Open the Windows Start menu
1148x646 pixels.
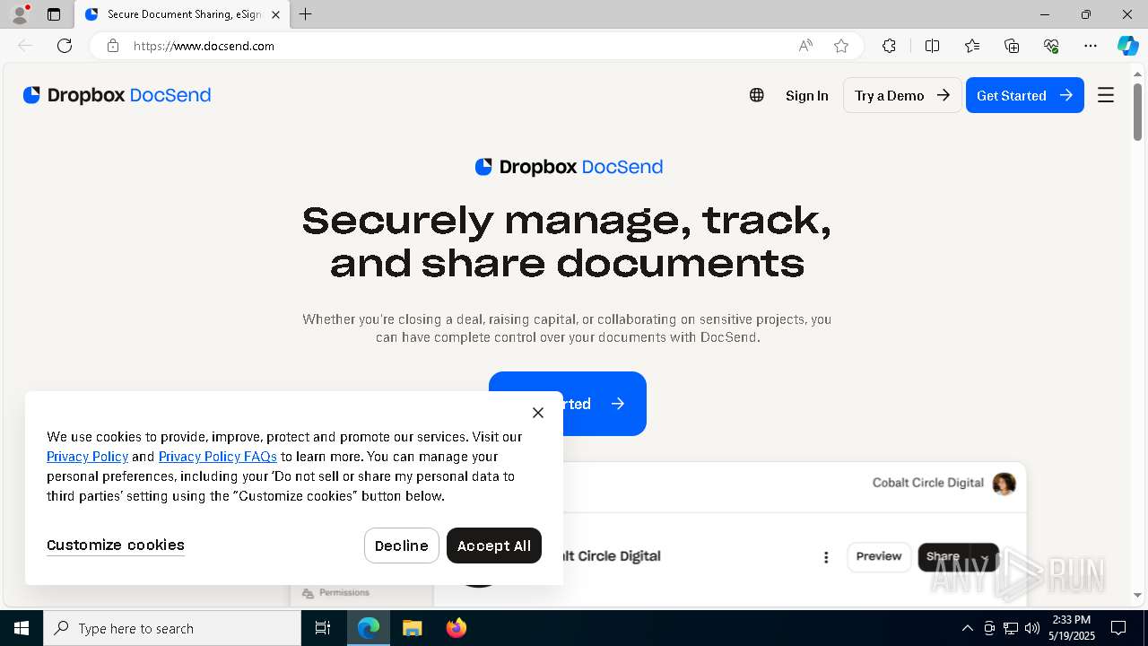(x=22, y=628)
